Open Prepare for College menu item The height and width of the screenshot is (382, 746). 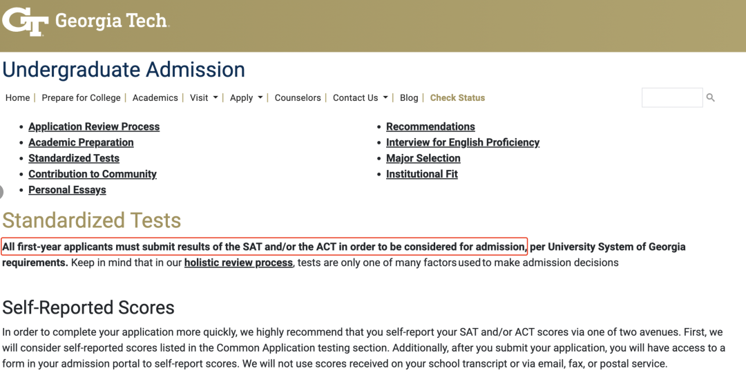[81, 98]
